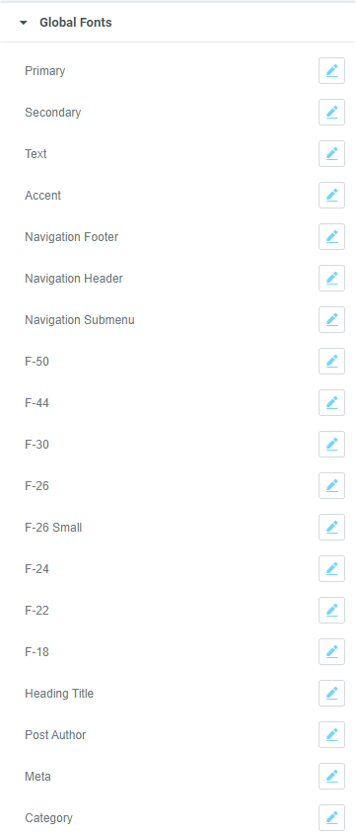Open F-44 font typography editor
356x835 pixels.
(x=331, y=403)
